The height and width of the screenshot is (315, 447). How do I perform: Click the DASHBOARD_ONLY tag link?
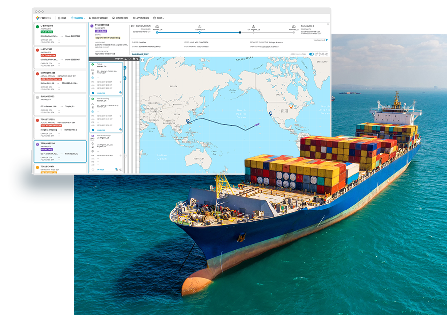[140, 54]
